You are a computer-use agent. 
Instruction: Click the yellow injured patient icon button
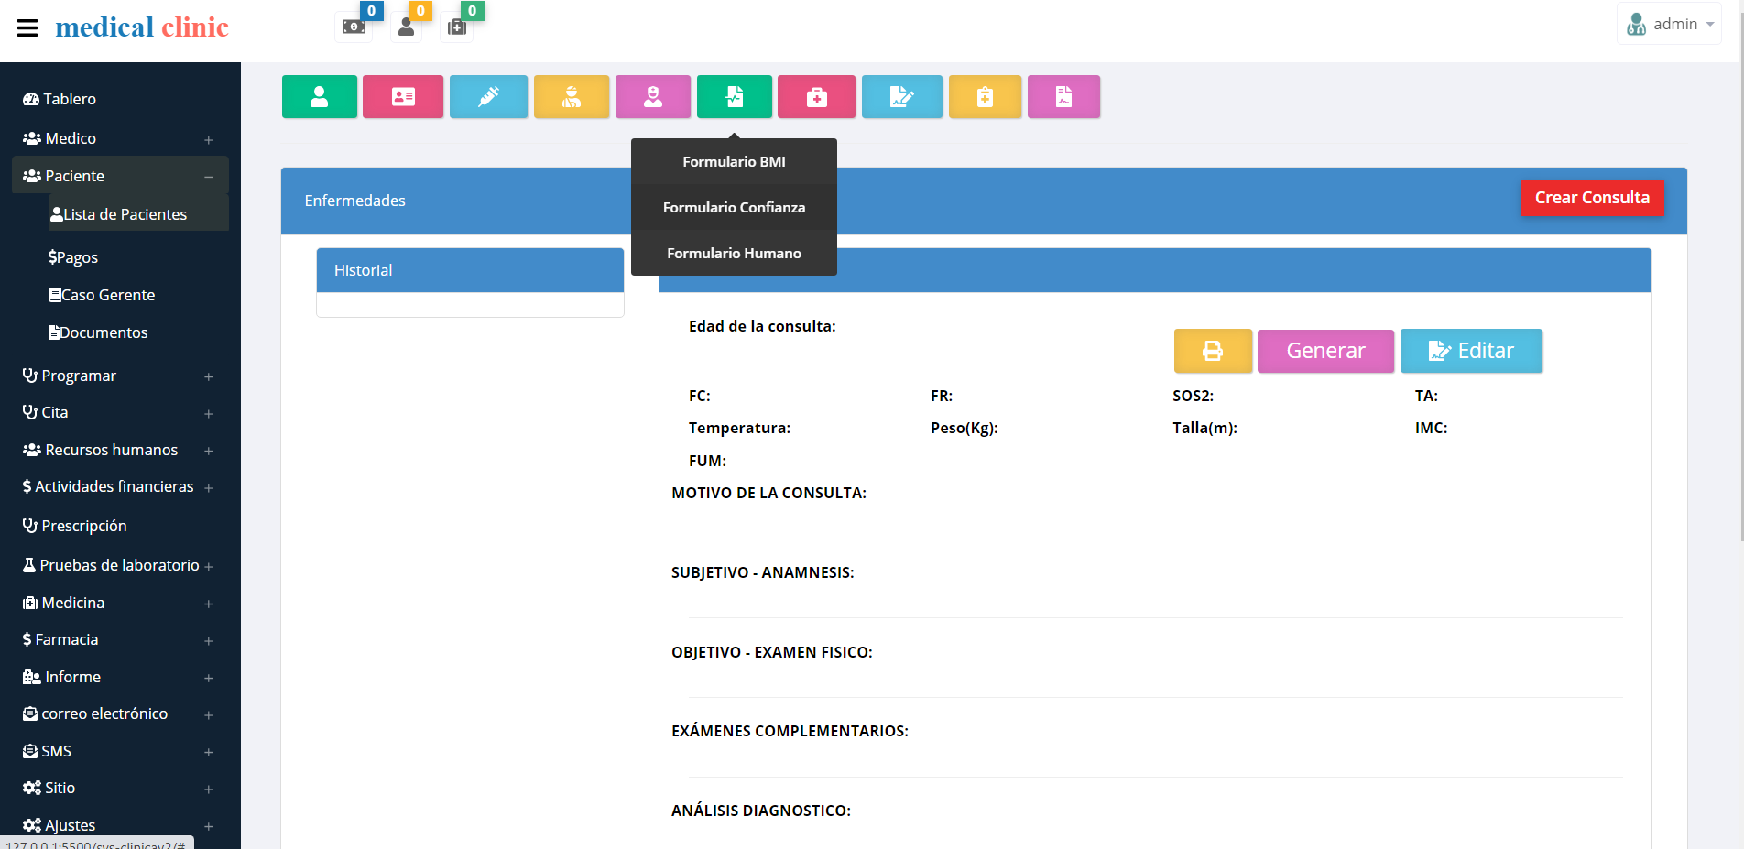(x=572, y=97)
